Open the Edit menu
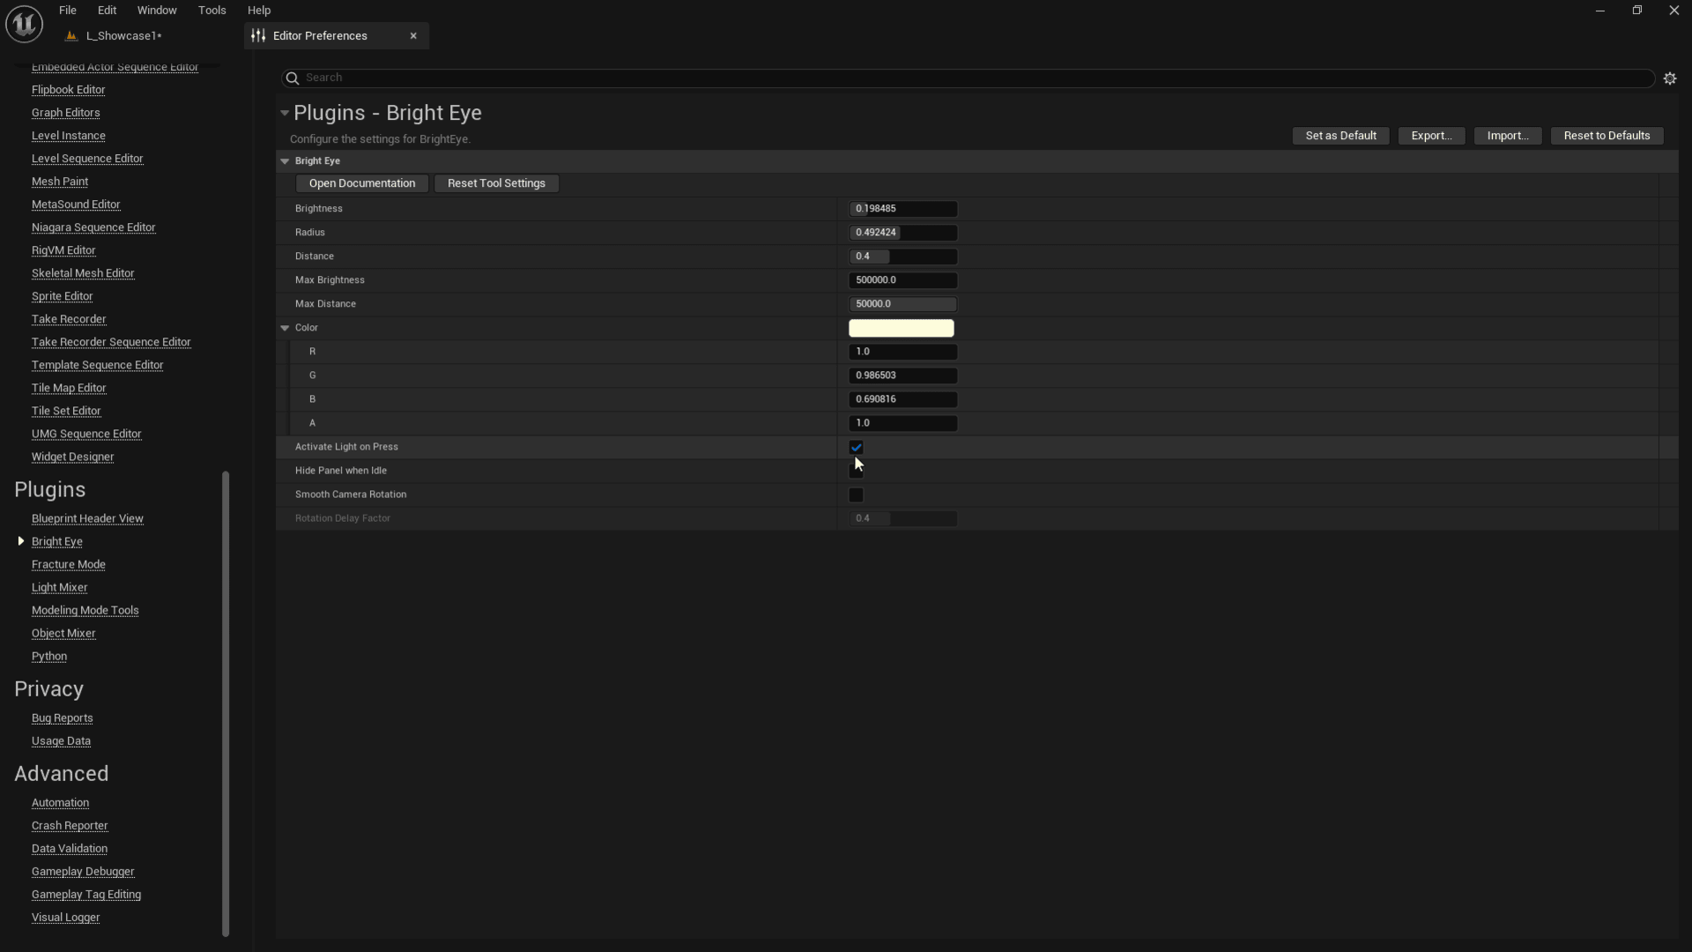 click(107, 11)
